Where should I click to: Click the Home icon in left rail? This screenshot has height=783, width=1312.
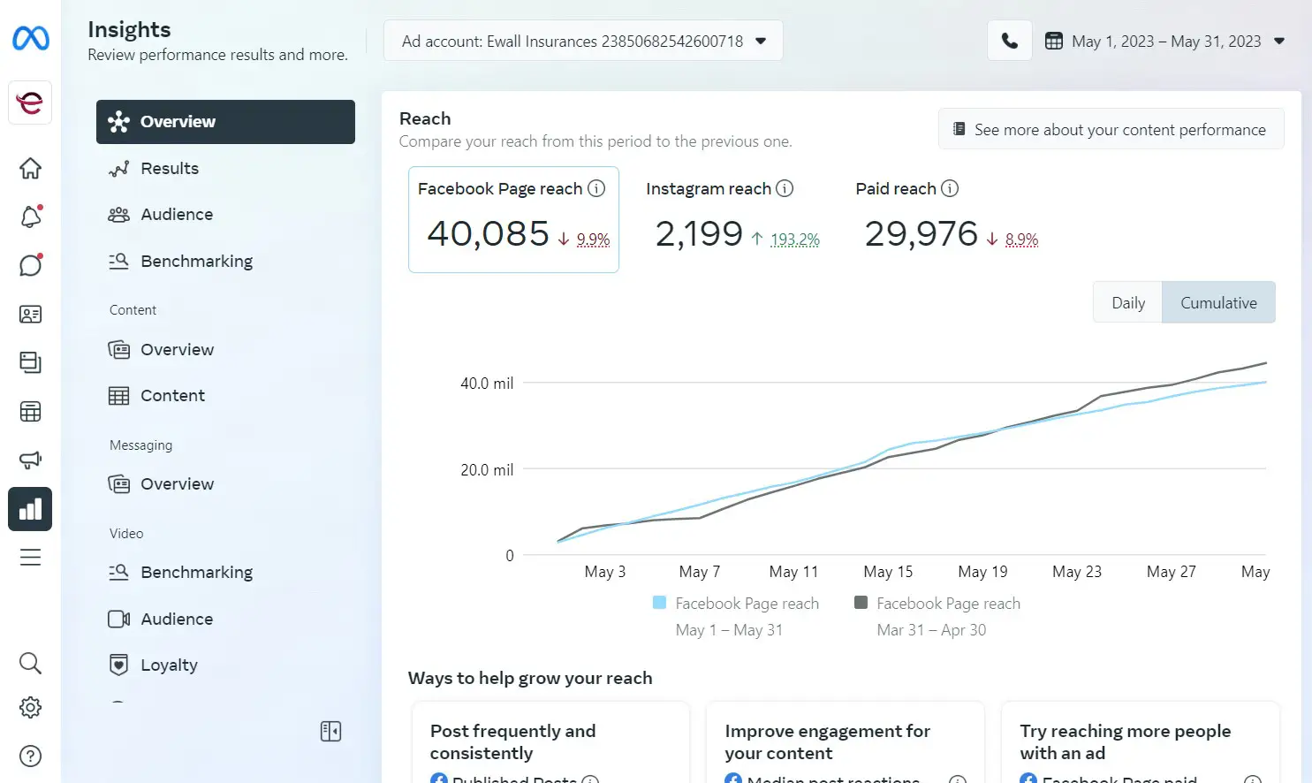(x=30, y=168)
